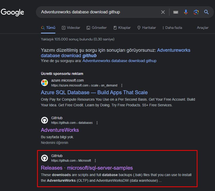215x191 pixels.
Task: Open the Haritalar tab
Action: [x=147, y=28]
